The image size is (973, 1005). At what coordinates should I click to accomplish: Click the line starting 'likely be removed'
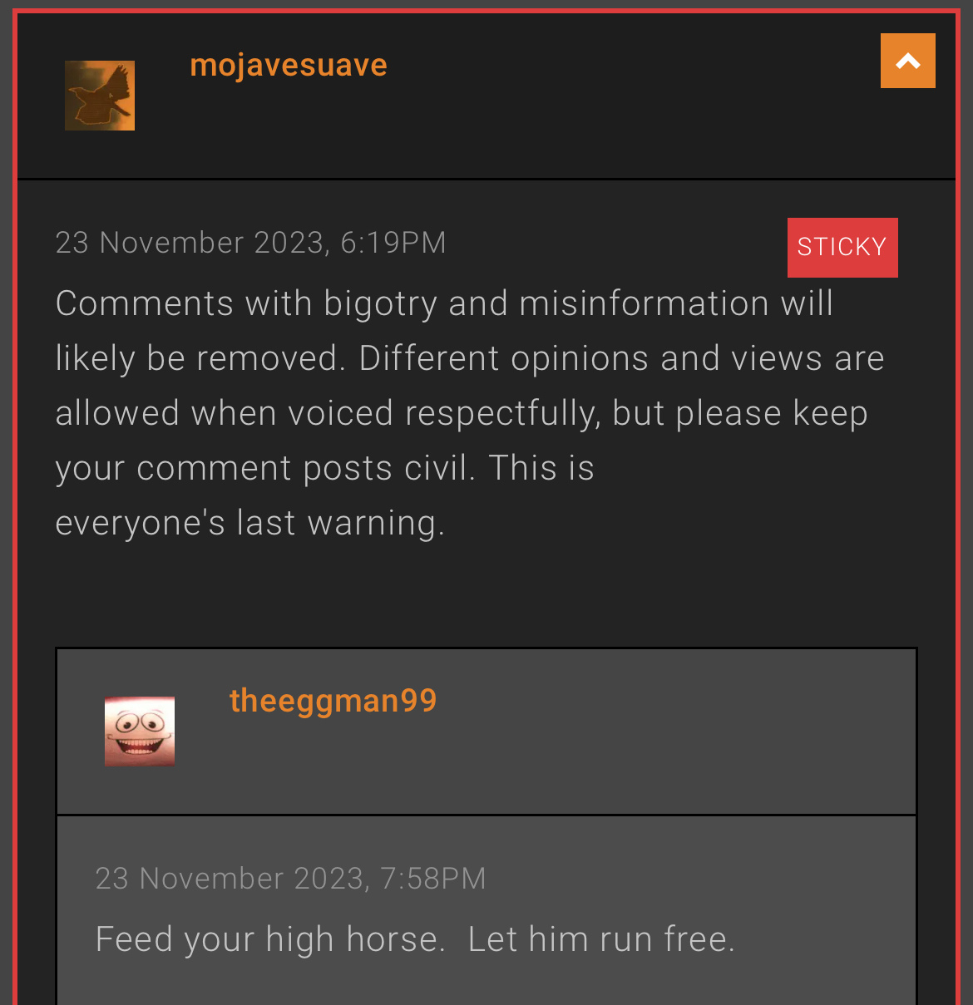(x=470, y=358)
